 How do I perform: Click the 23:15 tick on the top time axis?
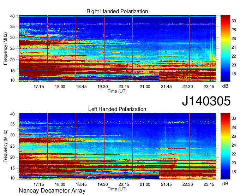point(209,87)
